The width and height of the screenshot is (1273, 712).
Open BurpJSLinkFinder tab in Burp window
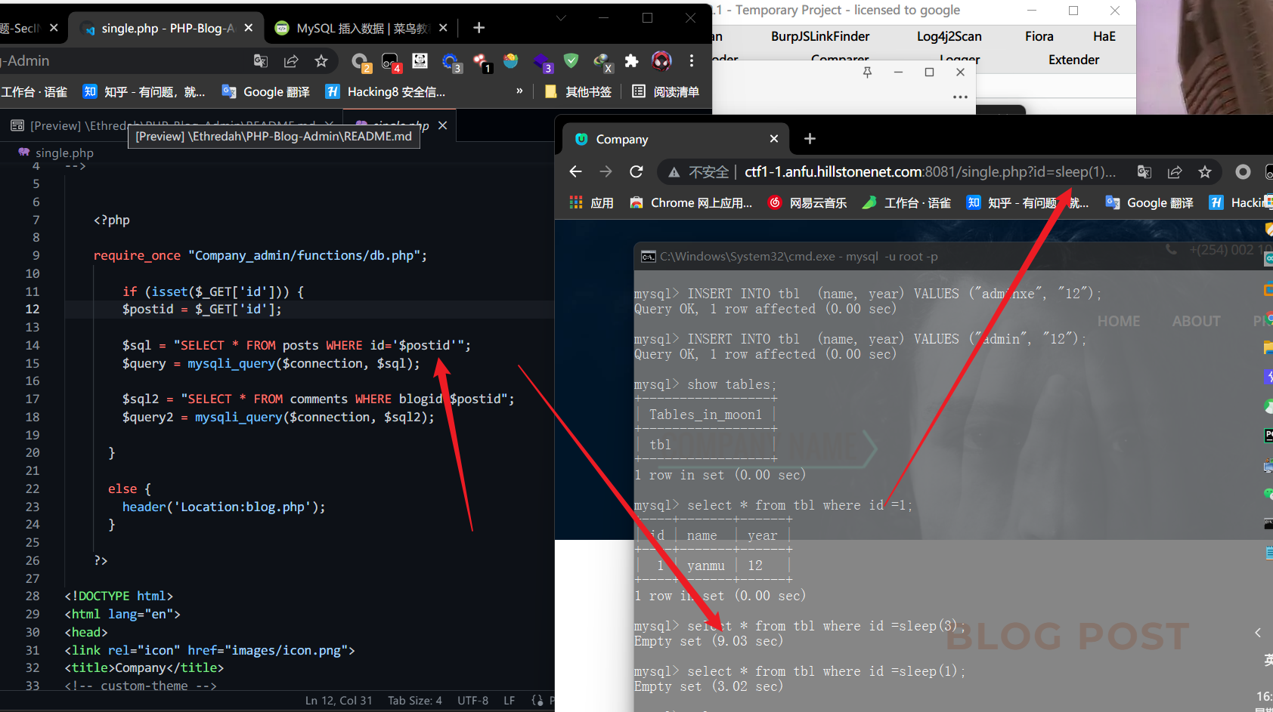point(820,36)
